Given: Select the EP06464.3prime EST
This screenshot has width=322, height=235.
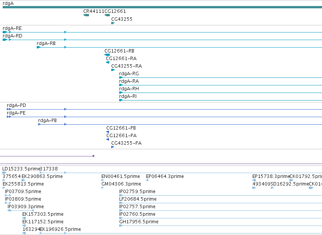Looking at the screenshot, I should 147,180.
